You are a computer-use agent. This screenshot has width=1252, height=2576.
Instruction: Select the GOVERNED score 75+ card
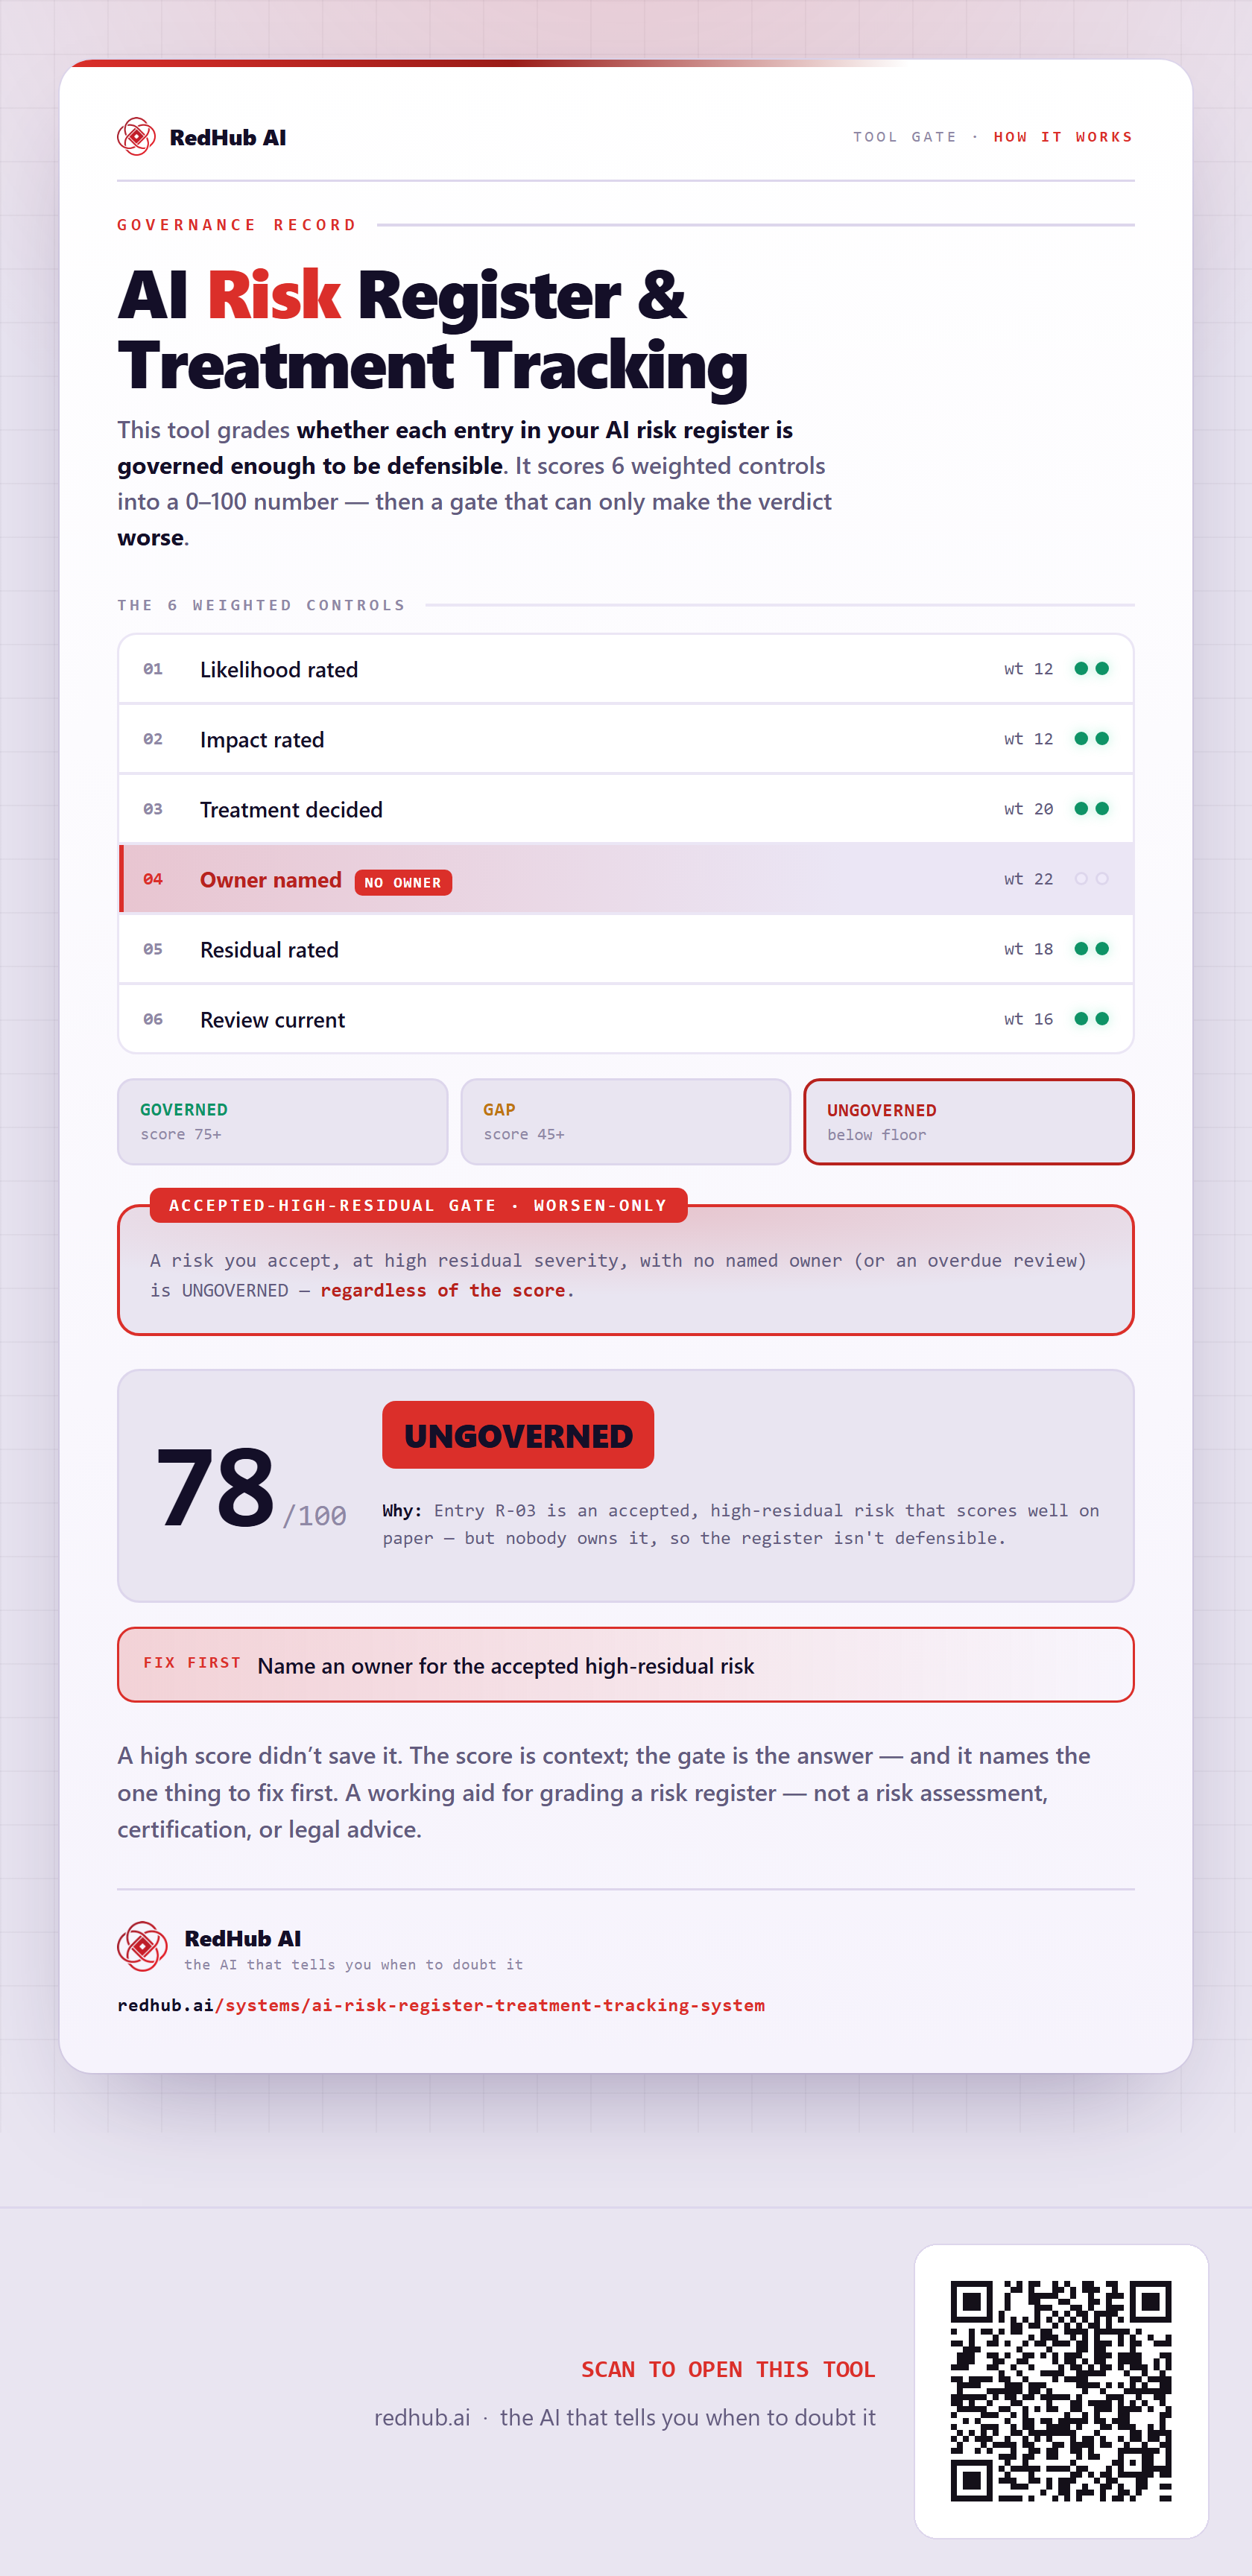(283, 1122)
